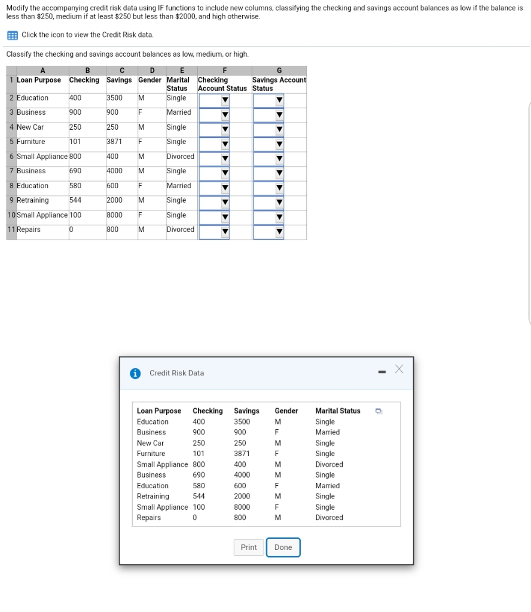
Task: Open the Savings status dropdown for Furniture
Action: 278,142
